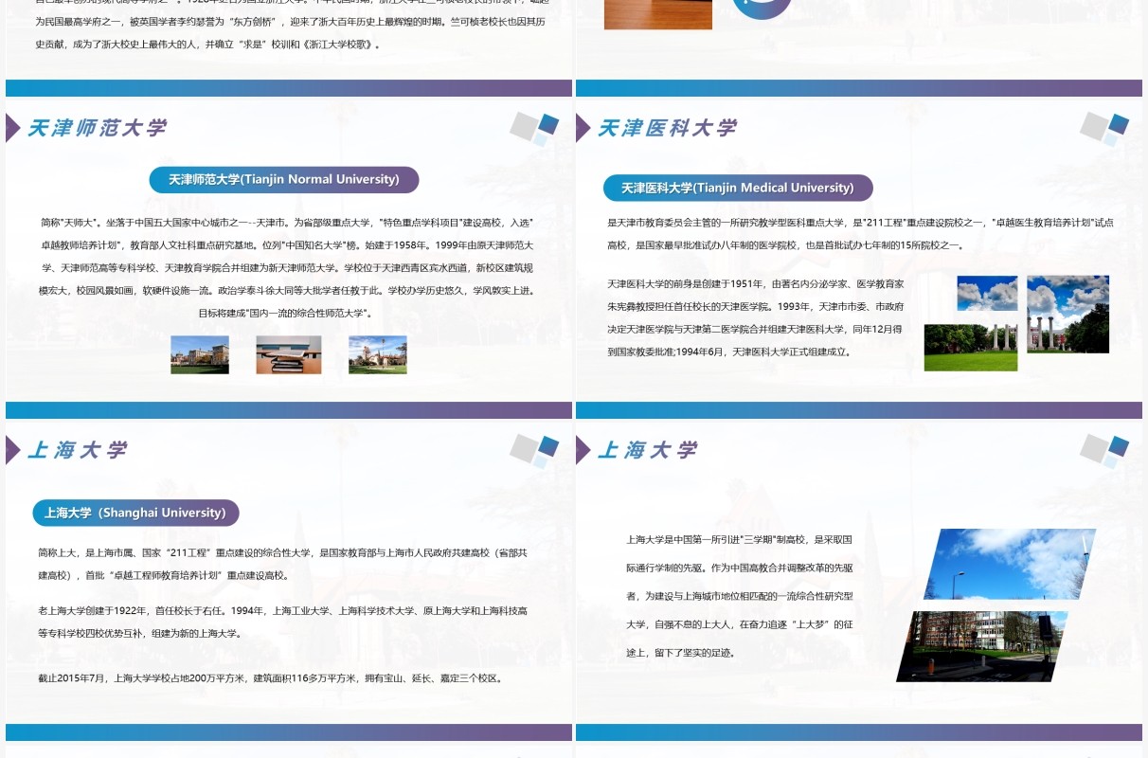Select the upper slanted sky photo on Shanghai slide
The image size is (1148, 758).
(1010, 564)
